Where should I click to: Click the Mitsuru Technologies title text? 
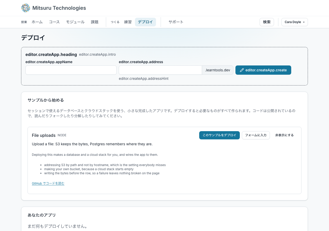[x=59, y=8]
